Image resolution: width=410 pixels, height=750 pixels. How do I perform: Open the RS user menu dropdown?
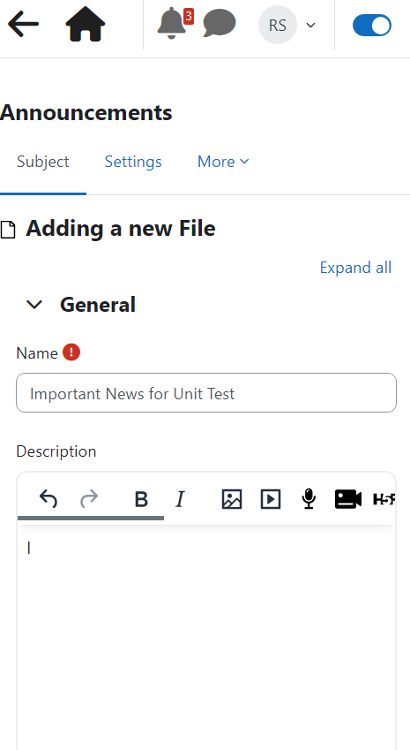[x=287, y=25]
